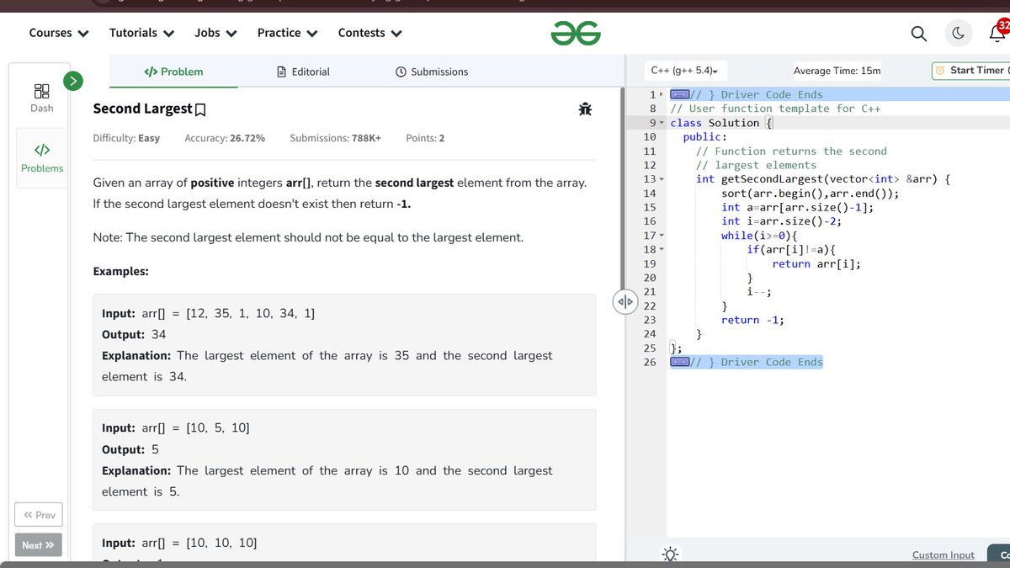Click the Average Time: 15m text
The height and width of the screenshot is (568, 1010).
pos(837,71)
